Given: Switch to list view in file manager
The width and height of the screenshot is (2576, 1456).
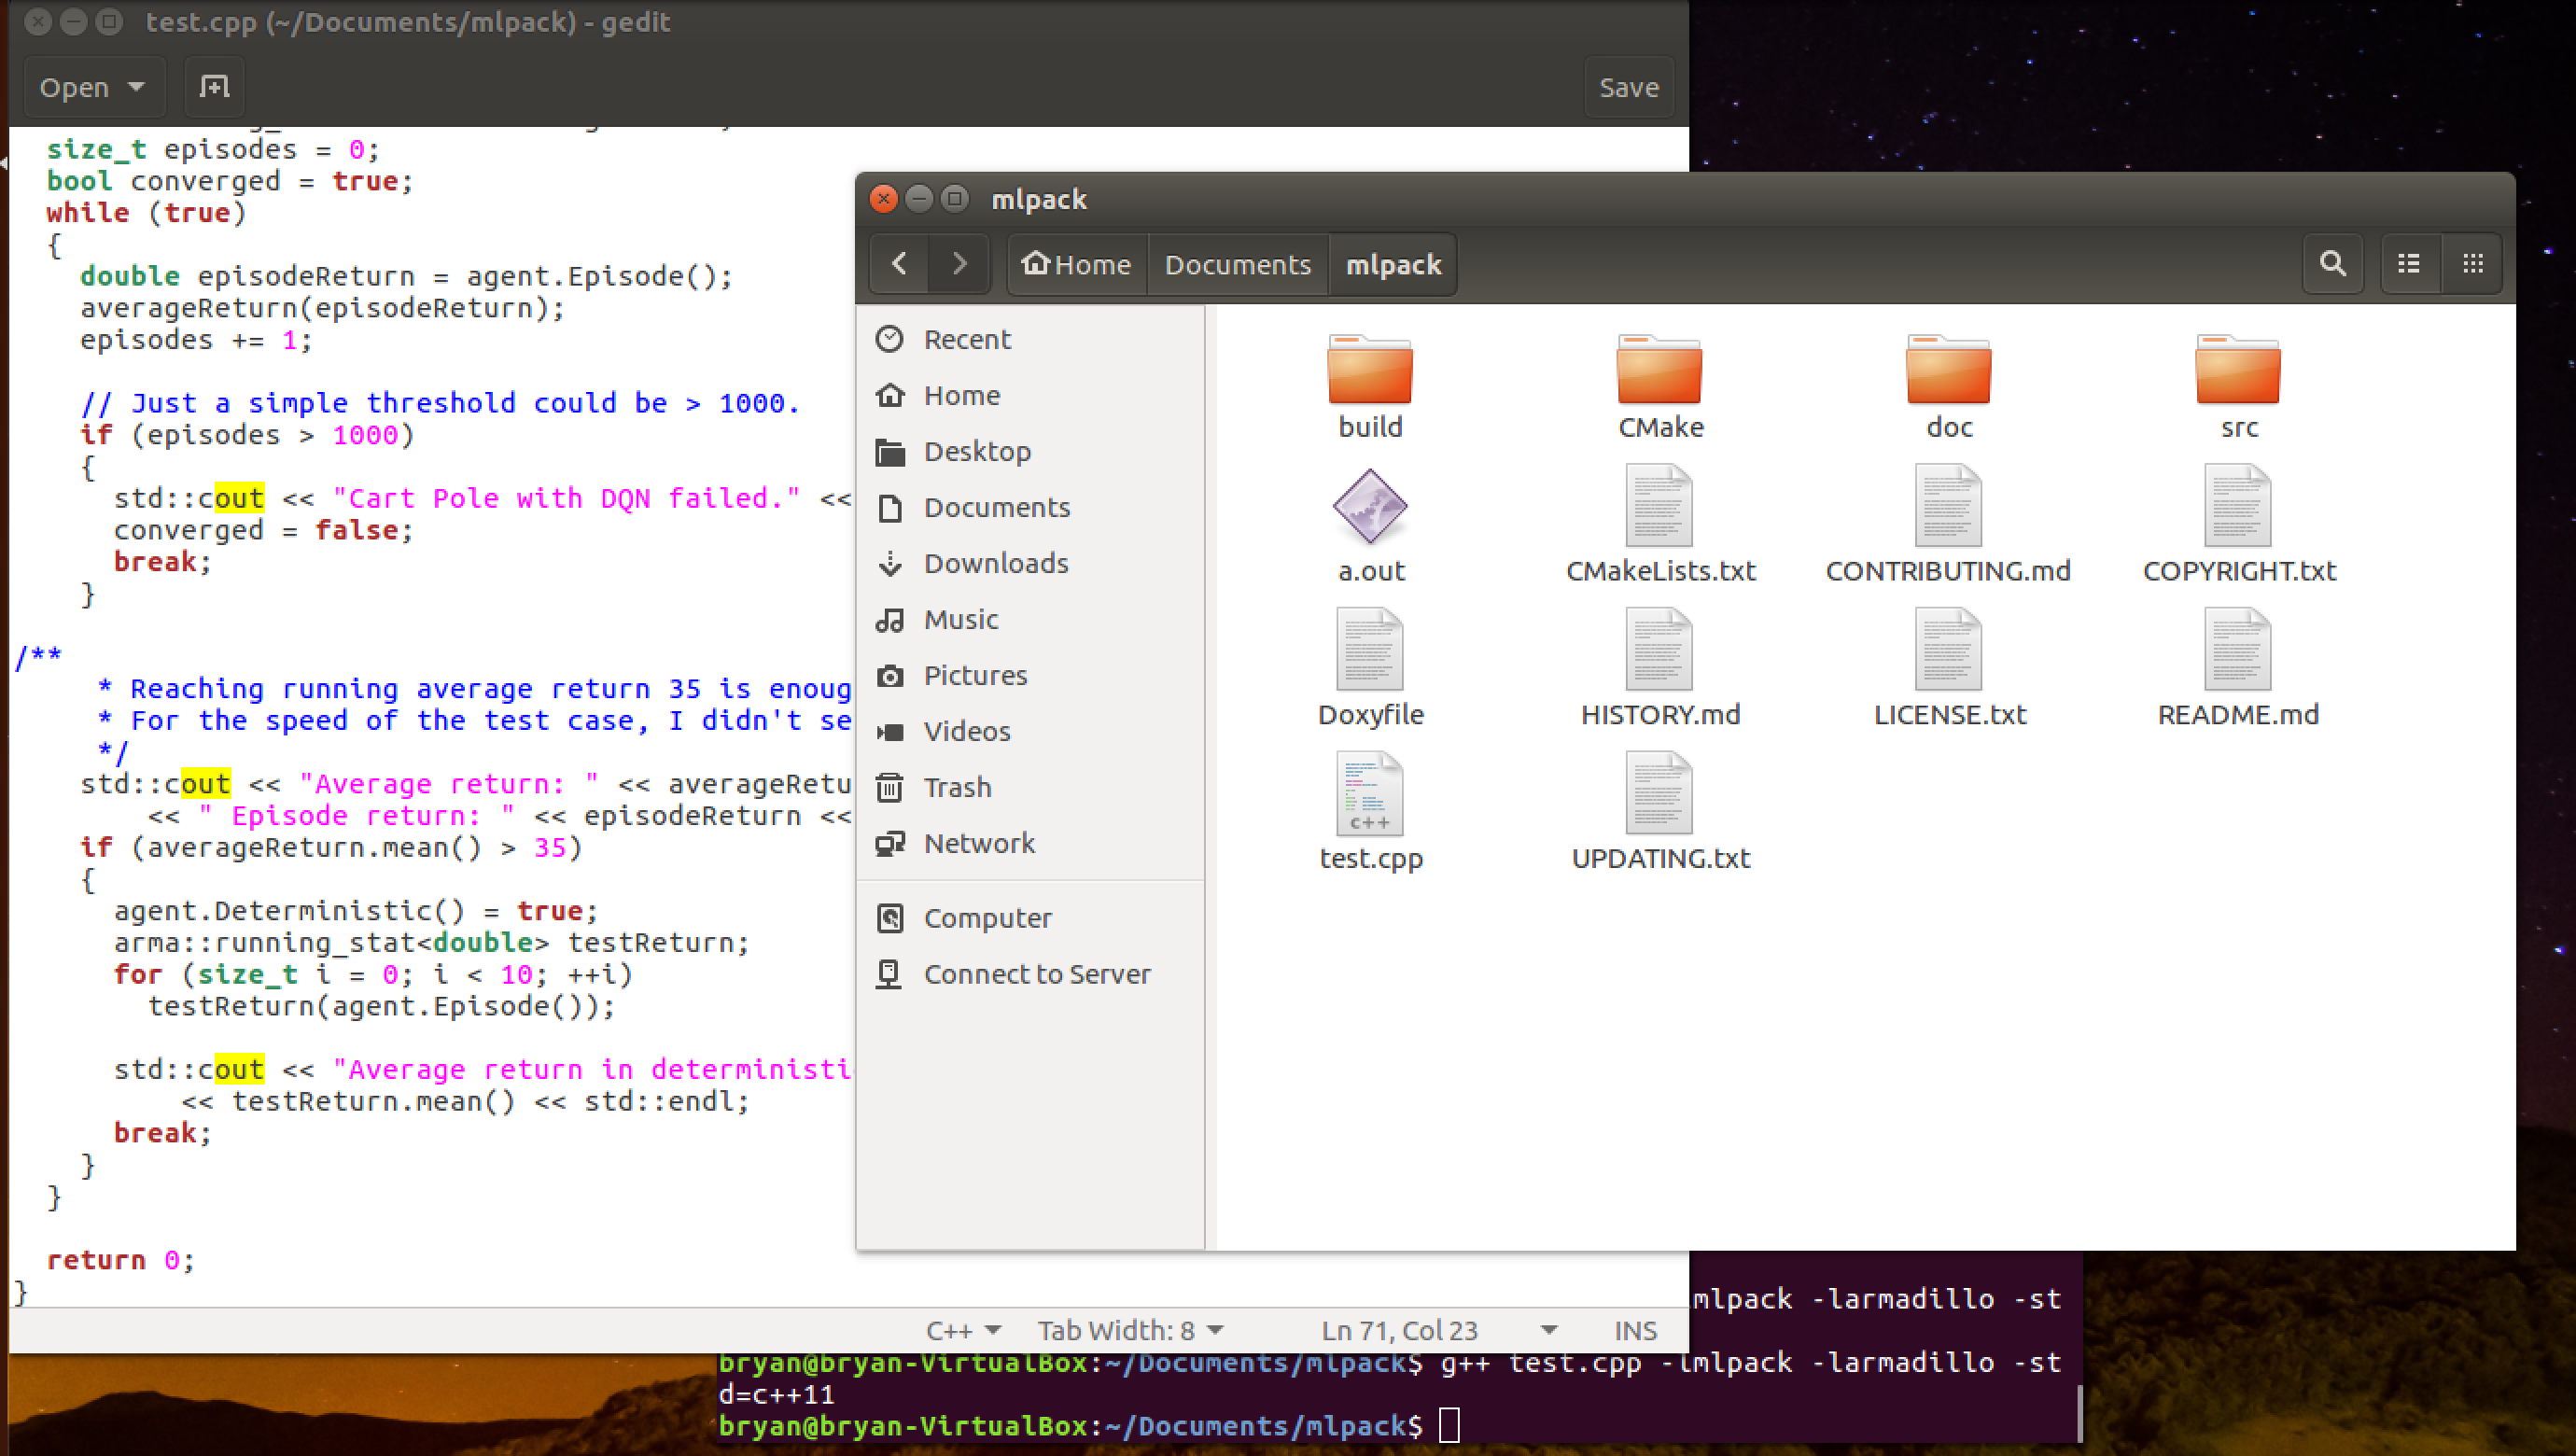Looking at the screenshot, I should pos(2409,264).
